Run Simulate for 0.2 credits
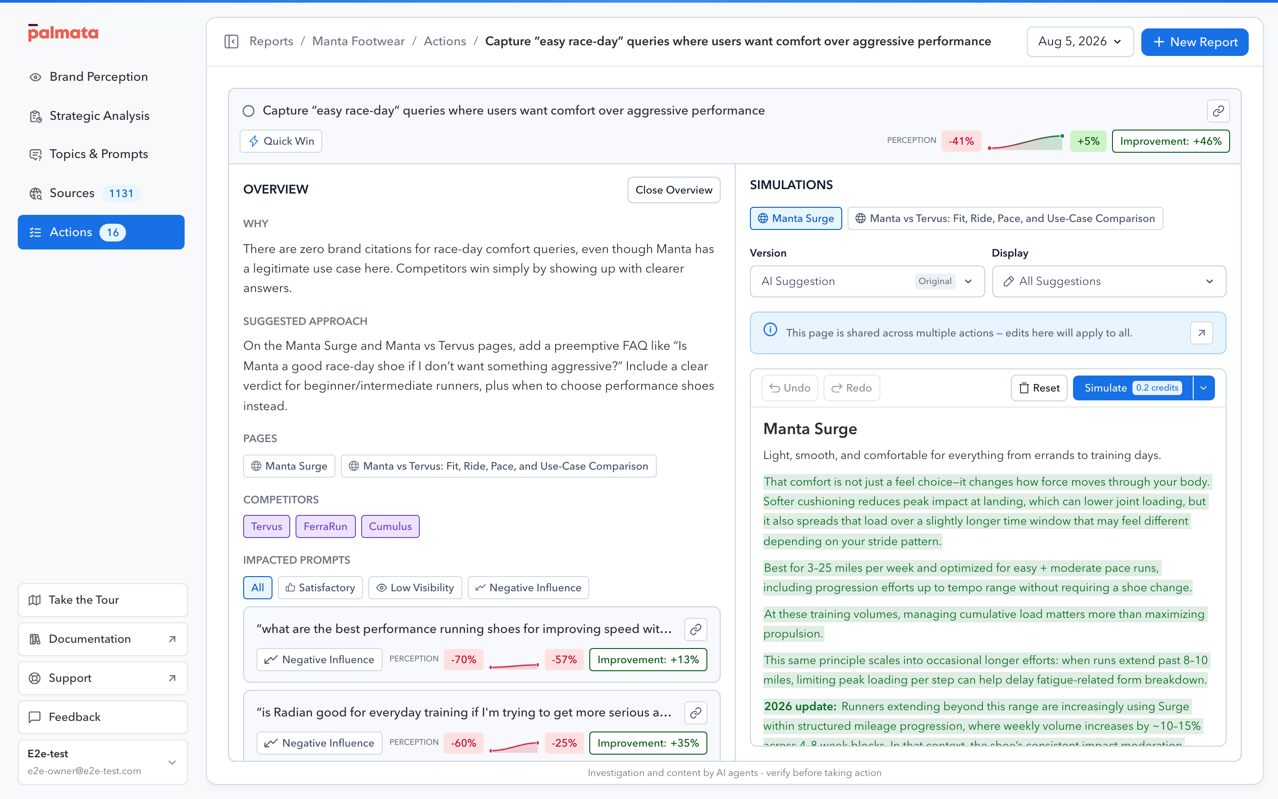This screenshot has width=1278, height=799. [1132, 388]
